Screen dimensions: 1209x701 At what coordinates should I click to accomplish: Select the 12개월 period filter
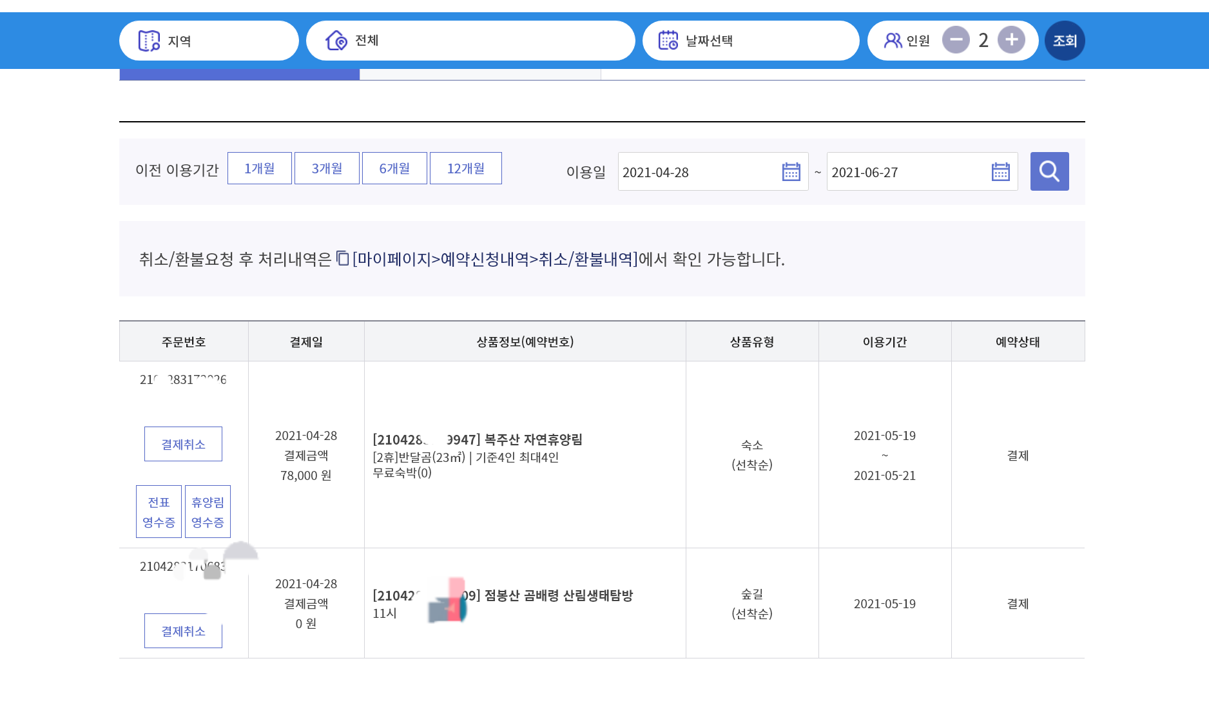click(466, 168)
